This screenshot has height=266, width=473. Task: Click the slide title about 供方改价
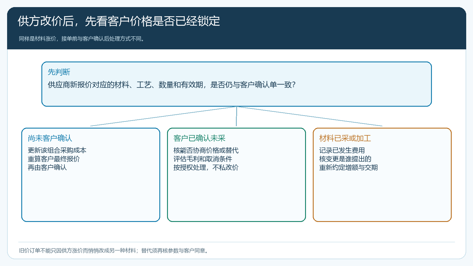(x=119, y=21)
